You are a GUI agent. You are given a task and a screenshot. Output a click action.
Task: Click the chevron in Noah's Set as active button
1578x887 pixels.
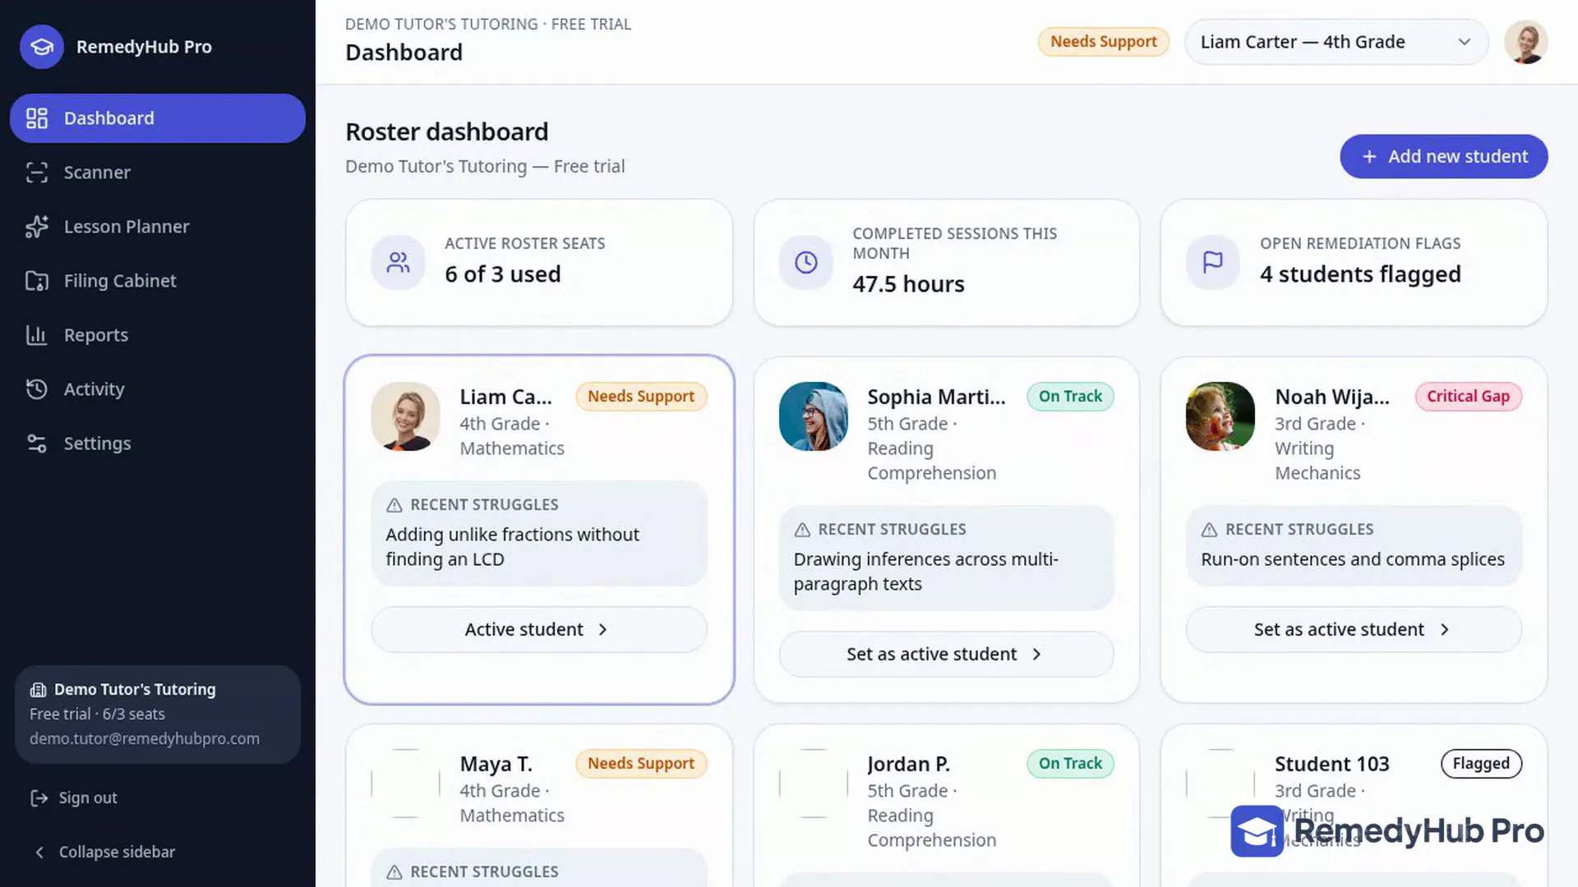[1444, 630]
